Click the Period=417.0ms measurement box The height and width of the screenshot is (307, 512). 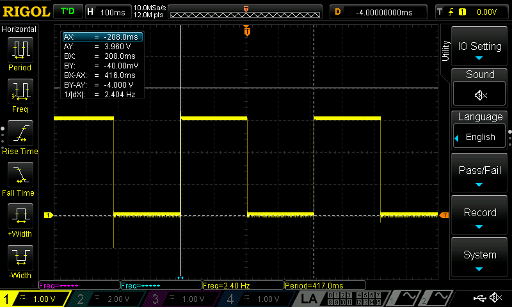[325, 285]
